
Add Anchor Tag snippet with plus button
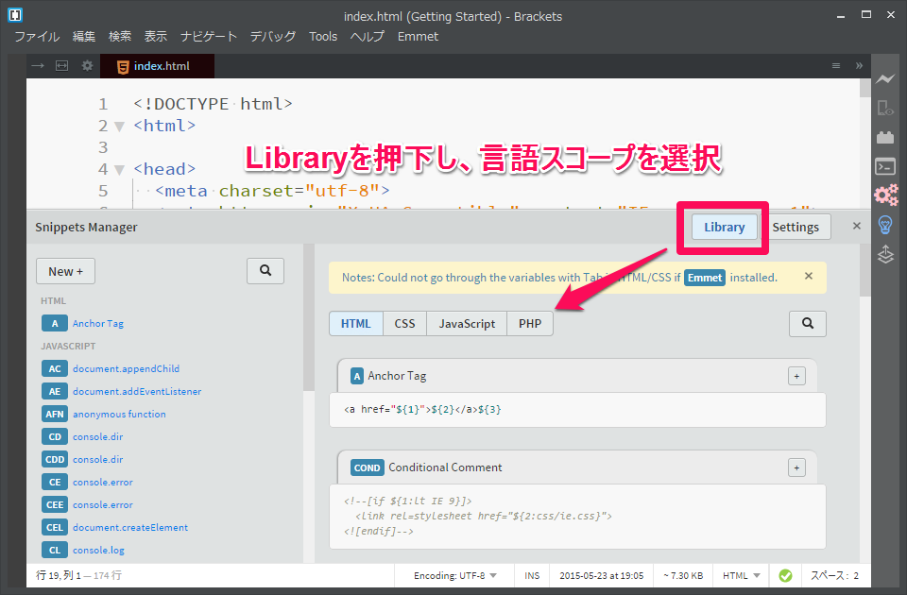coord(796,377)
